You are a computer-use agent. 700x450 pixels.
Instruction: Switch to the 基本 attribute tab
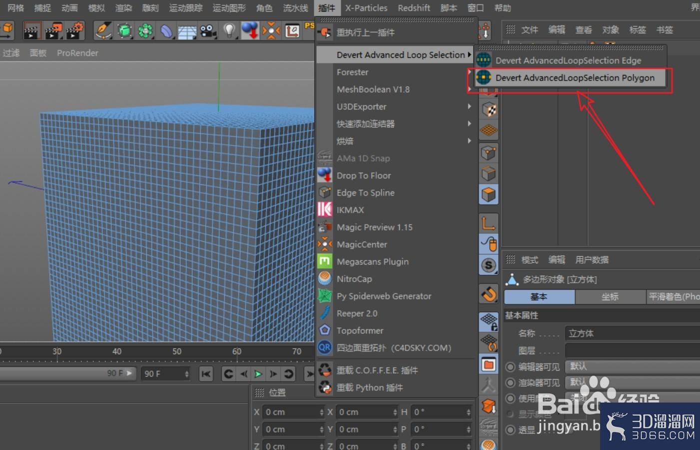[539, 297]
